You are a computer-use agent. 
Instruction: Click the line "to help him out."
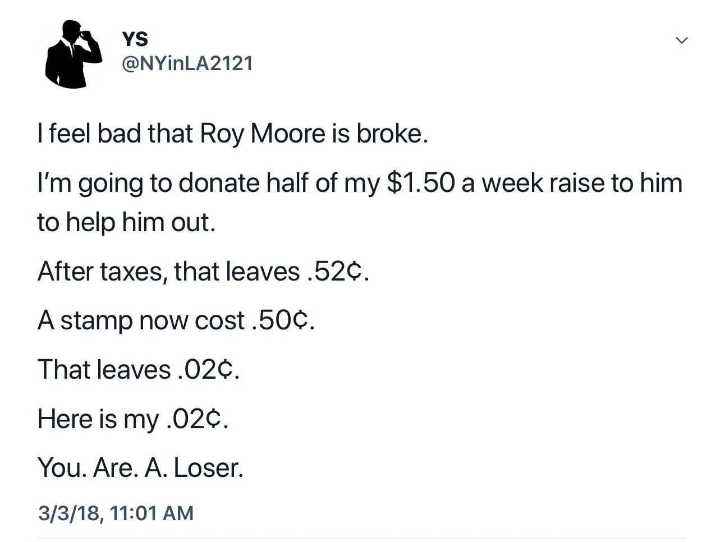click(x=126, y=222)
